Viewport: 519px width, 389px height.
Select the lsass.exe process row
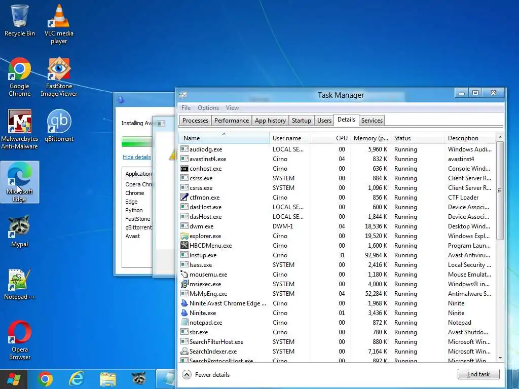tap(337, 264)
